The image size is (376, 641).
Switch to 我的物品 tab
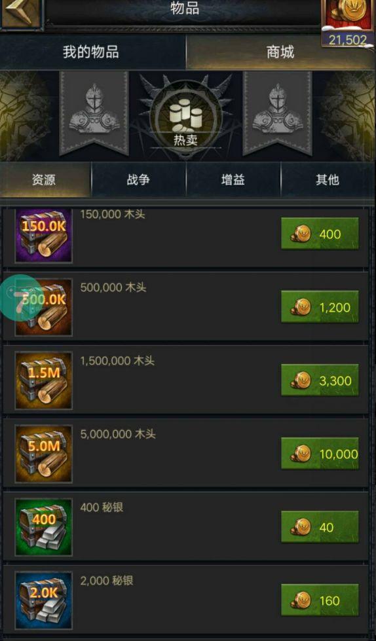click(92, 52)
